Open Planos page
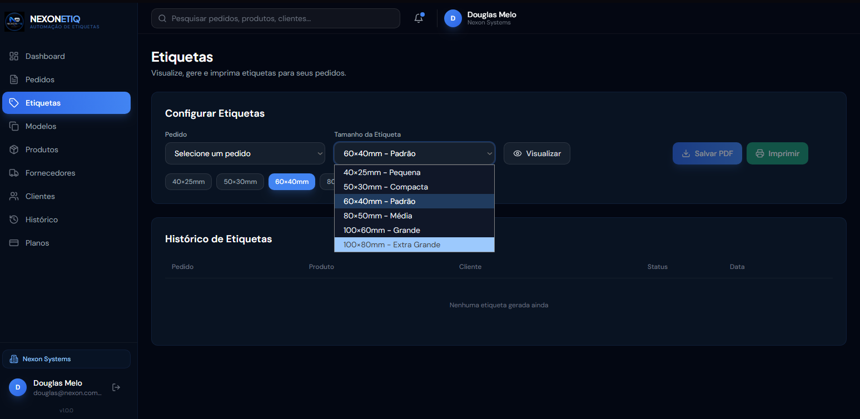This screenshot has width=860, height=419. coord(66,243)
